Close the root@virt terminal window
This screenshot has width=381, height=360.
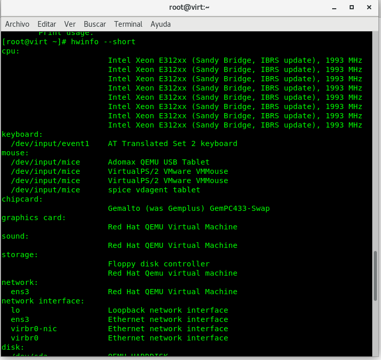coord(369,7)
